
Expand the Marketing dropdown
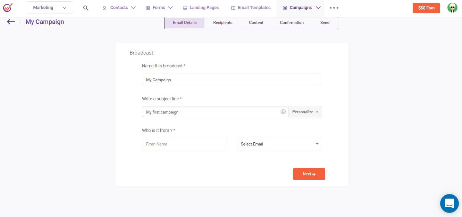point(50,7)
